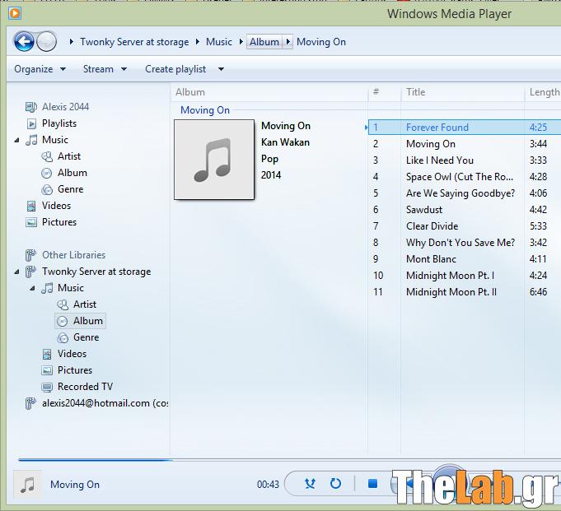Image resolution: width=561 pixels, height=511 pixels.
Task: Go back with the blue back arrow
Action: coord(24,42)
